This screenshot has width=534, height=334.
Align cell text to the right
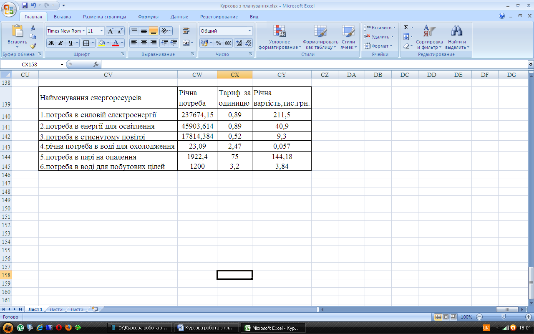click(x=153, y=43)
